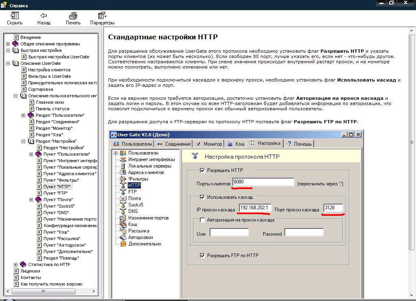Expand the Пункт "Пользователи" node
Viewport: 416px width, 301px height.
(31, 154)
